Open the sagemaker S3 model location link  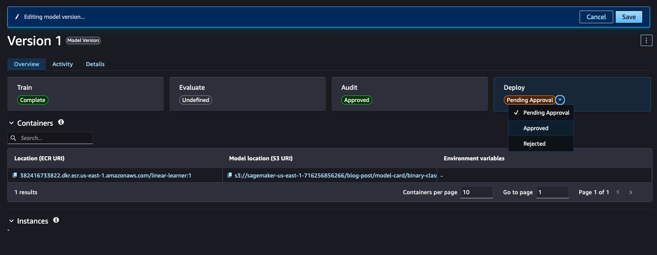[x=336, y=175]
